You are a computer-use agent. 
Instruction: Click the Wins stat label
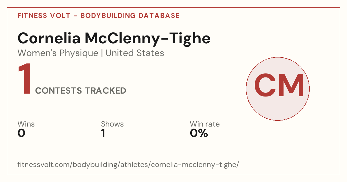[26, 124]
